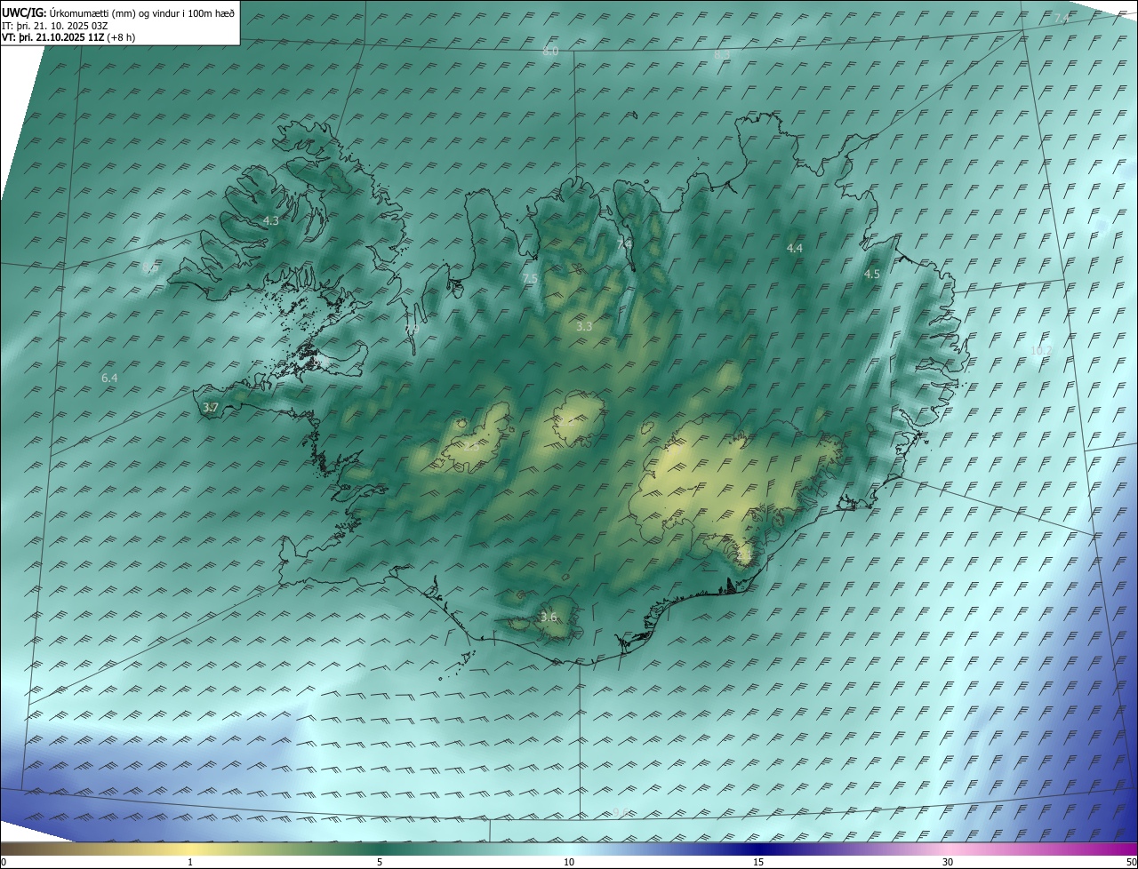This screenshot has width=1138, height=869.
Task: Click the 9.6 value above the color scale
Action: pos(621,813)
